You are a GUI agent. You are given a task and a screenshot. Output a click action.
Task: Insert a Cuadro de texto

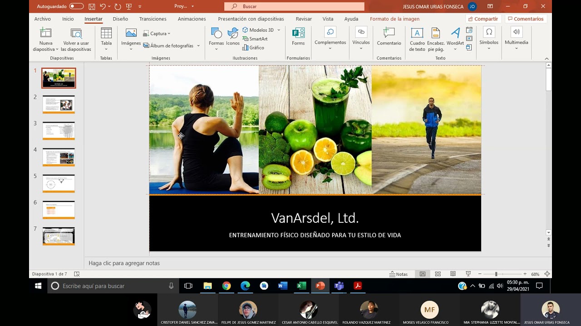417,39
